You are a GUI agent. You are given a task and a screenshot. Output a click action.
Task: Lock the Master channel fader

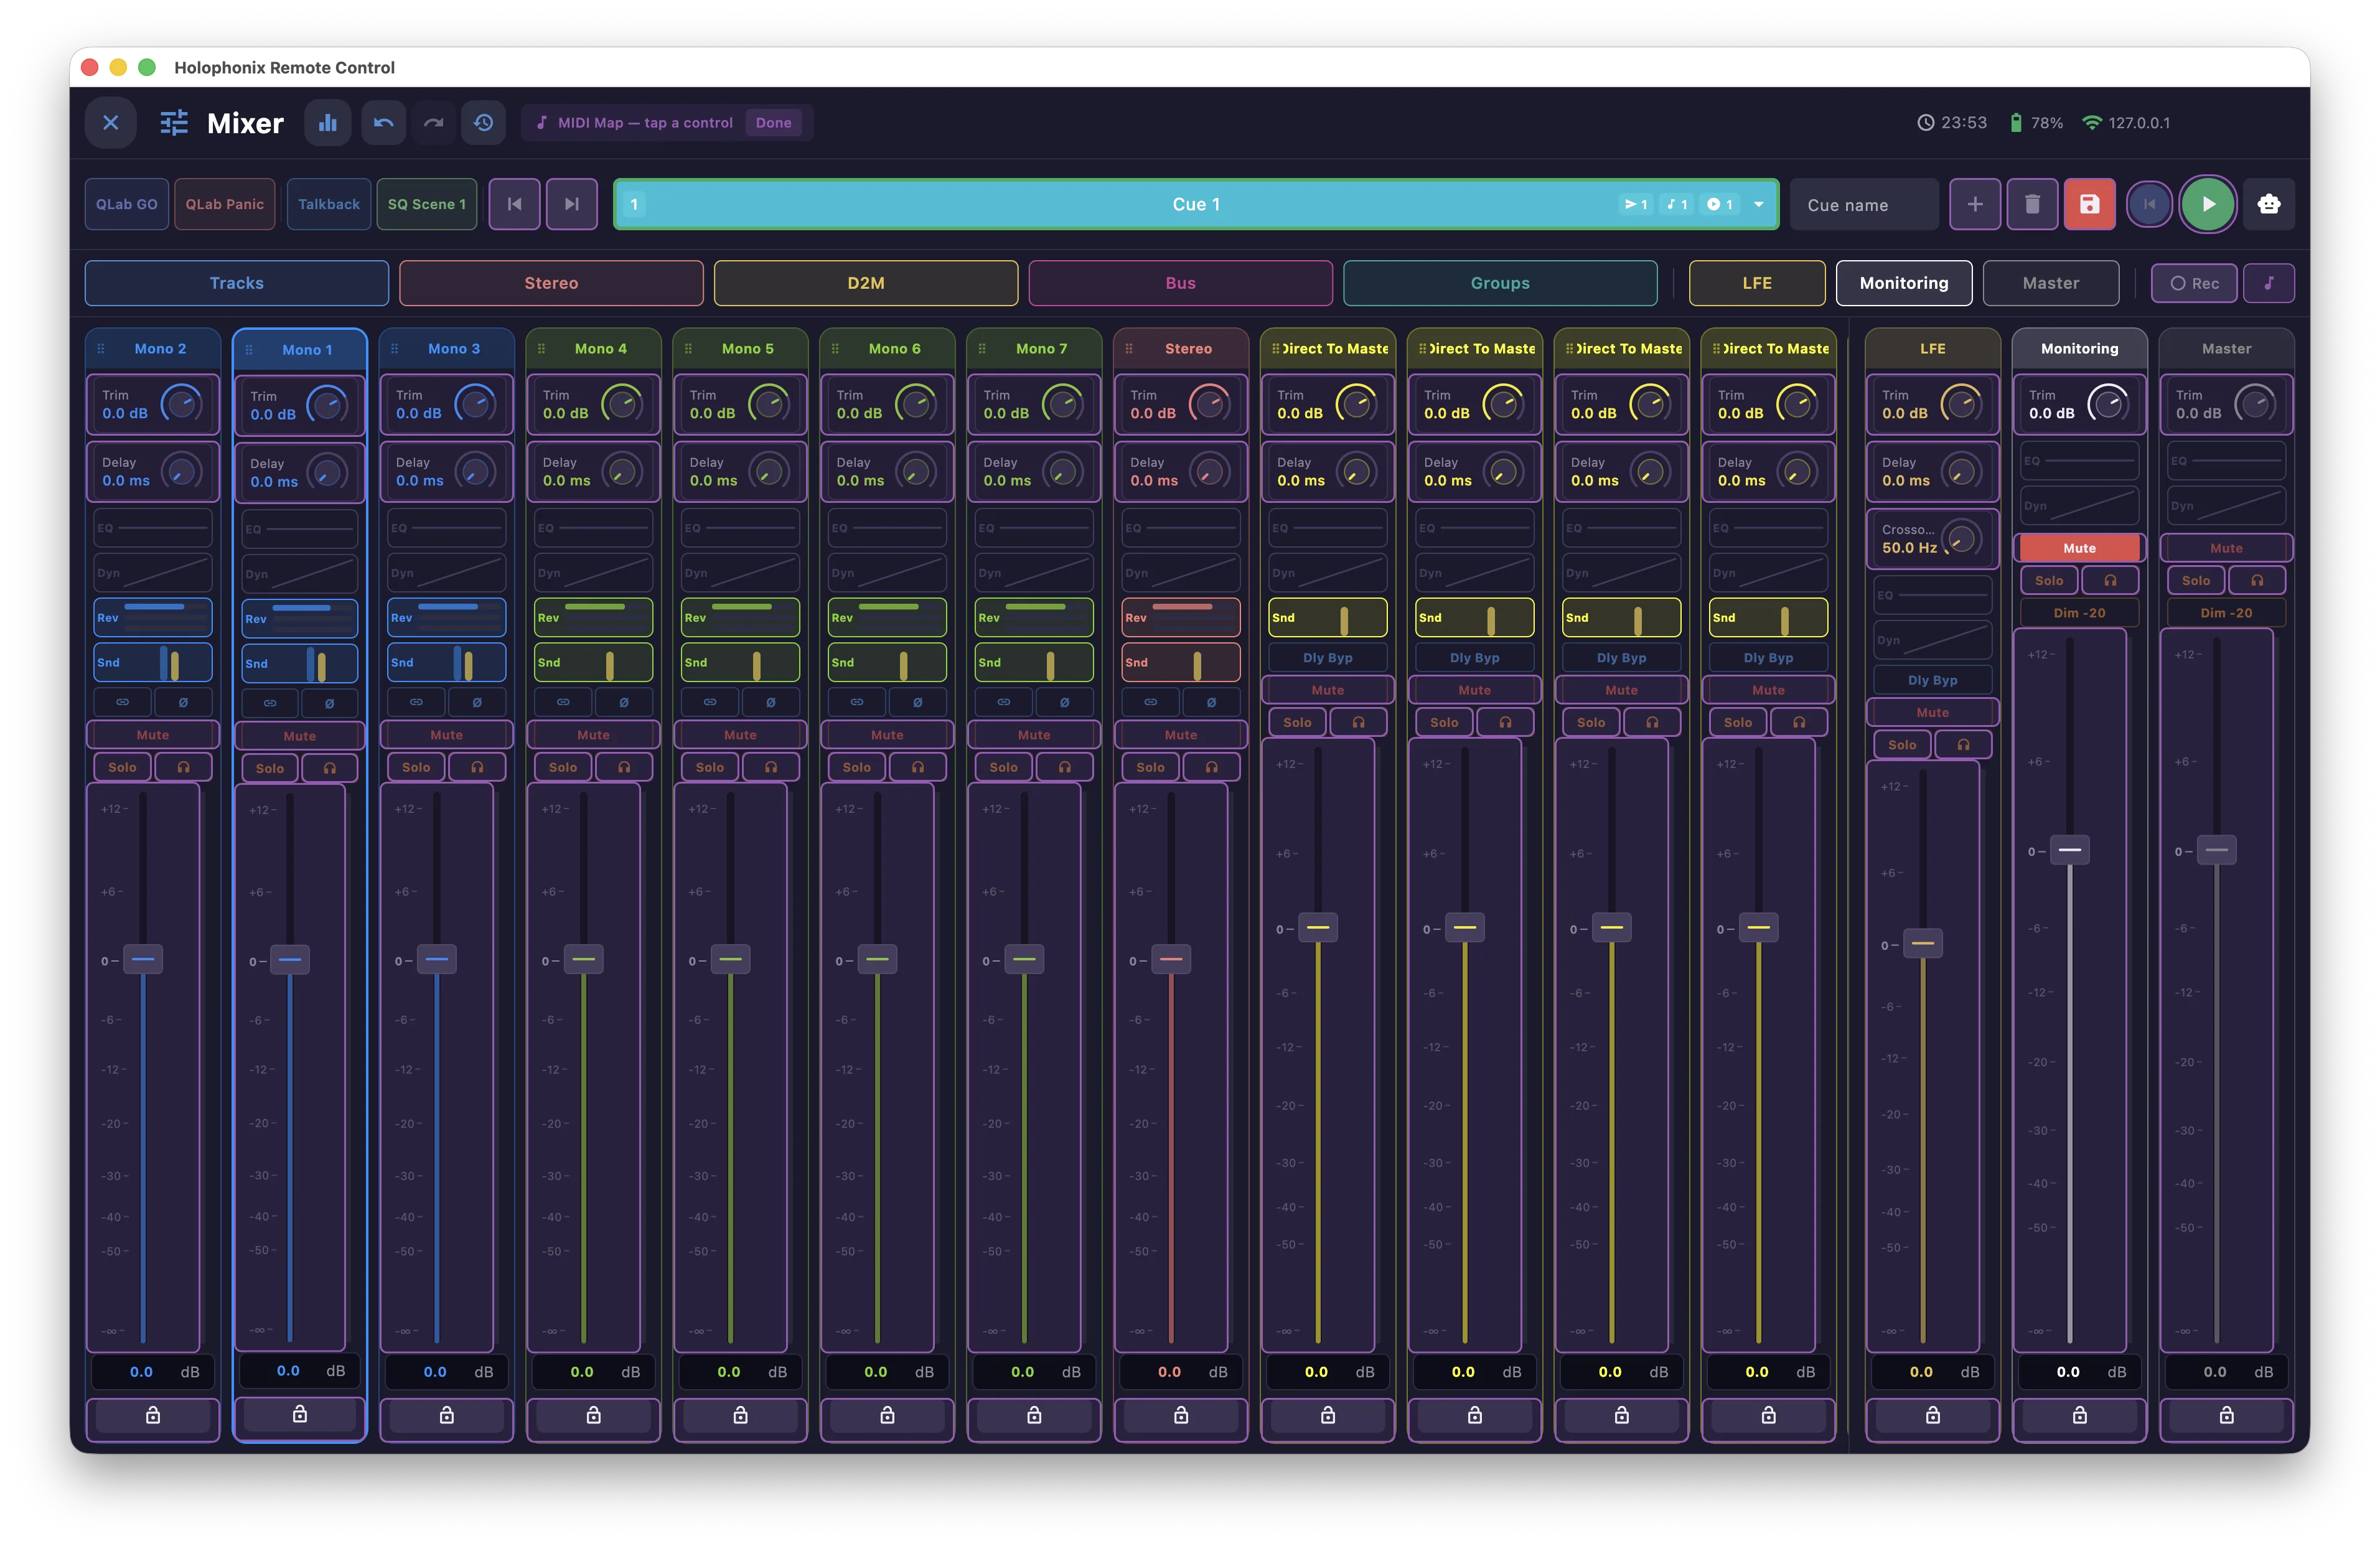[2226, 1415]
